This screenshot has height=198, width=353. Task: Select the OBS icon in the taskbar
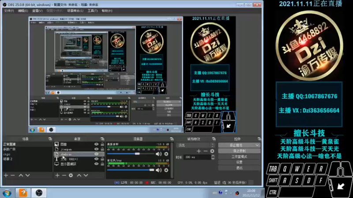pyautogui.click(x=39, y=193)
